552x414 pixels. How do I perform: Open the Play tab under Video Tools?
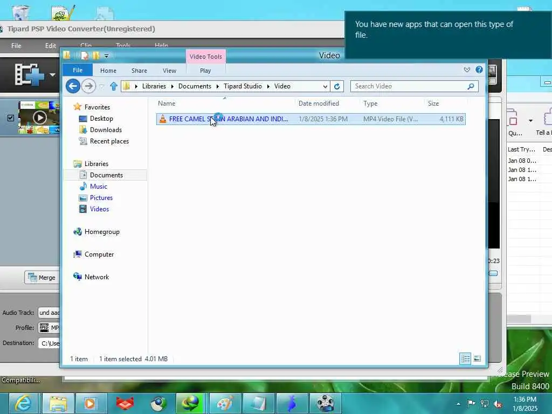click(205, 71)
